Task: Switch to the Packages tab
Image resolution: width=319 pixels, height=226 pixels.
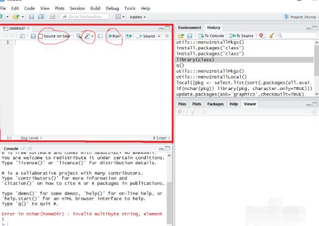Action: click(215, 104)
